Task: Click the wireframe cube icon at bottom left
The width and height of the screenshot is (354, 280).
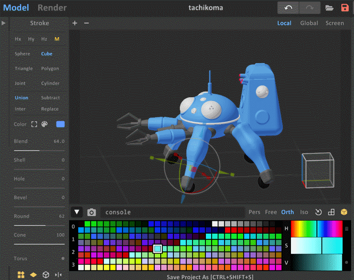Action: (46, 275)
